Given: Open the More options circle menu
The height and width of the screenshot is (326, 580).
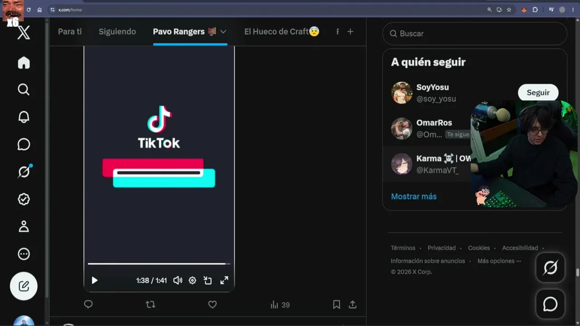Looking at the screenshot, I should pos(24,254).
